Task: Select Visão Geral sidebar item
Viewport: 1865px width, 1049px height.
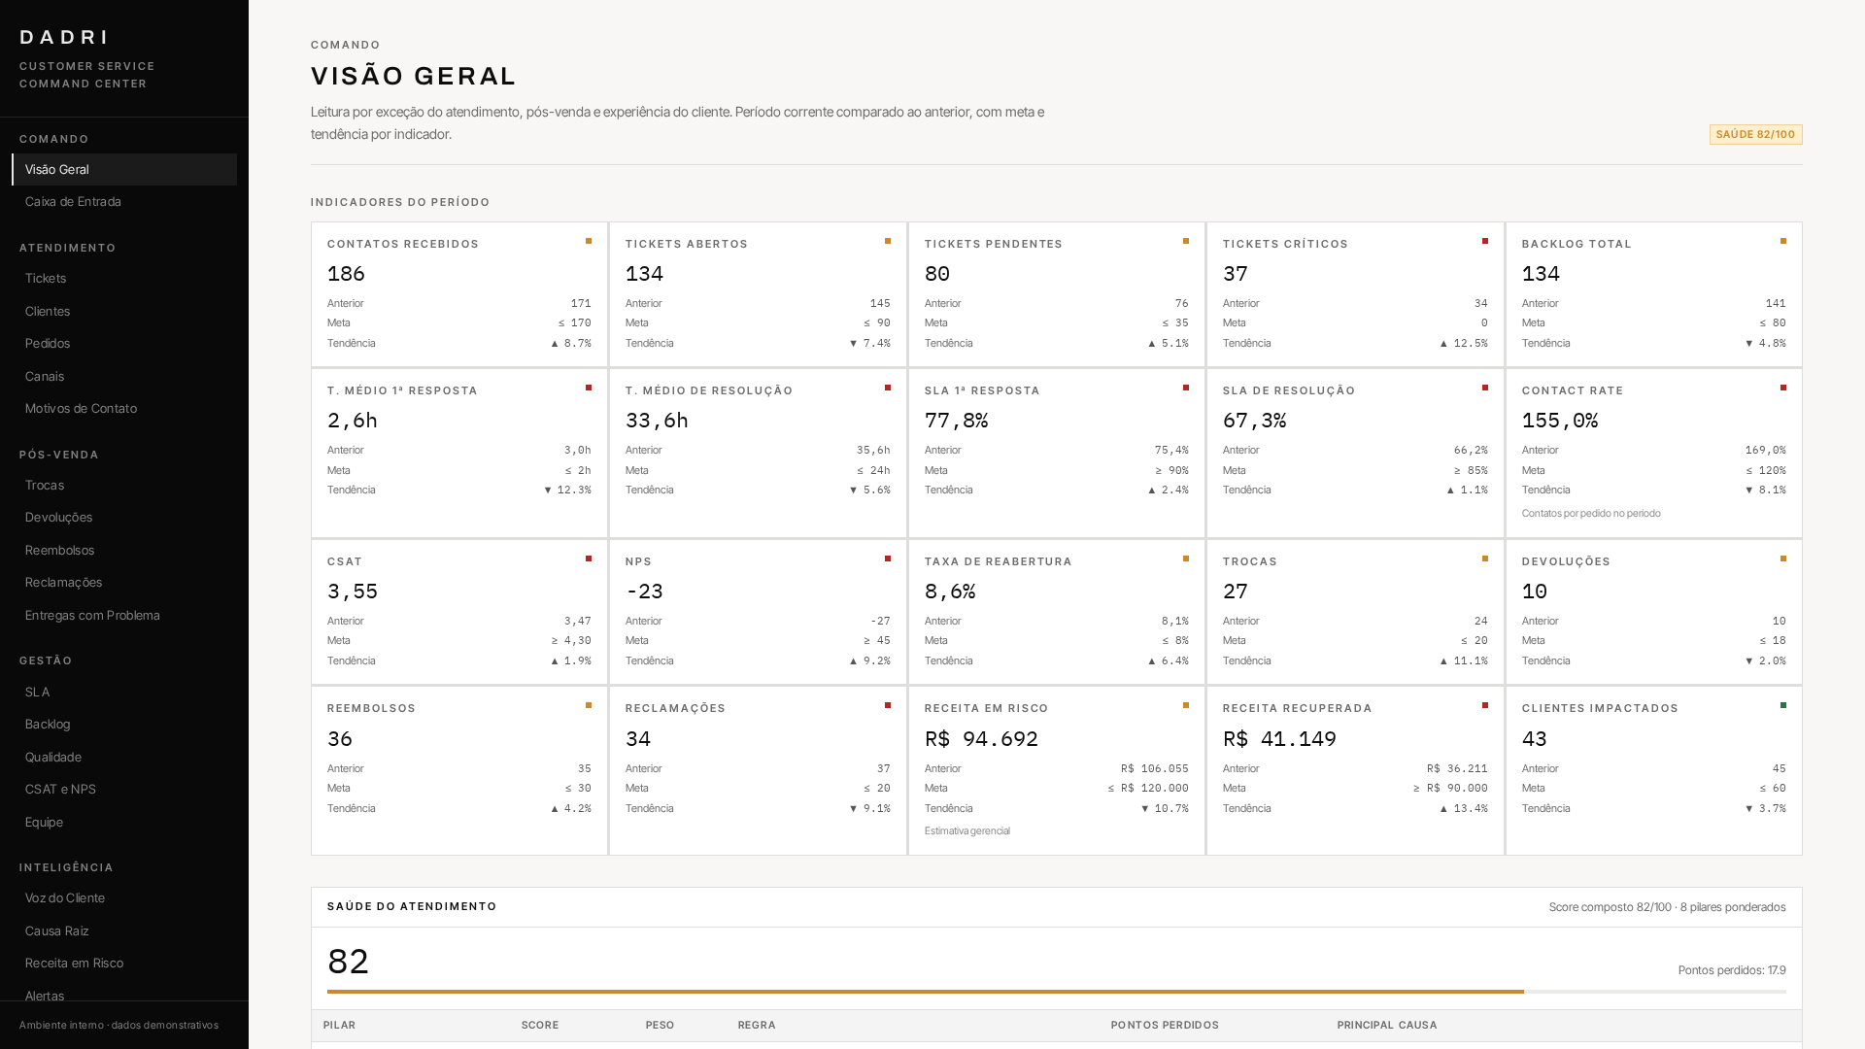Action: (124, 169)
